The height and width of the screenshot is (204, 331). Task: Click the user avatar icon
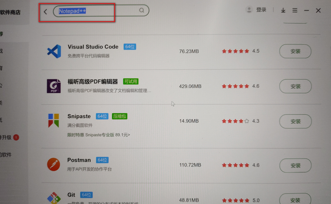[249, 10]
